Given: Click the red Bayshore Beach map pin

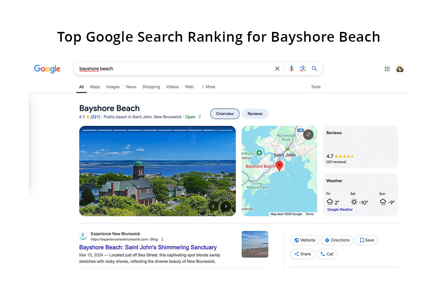Looking at the screenshot, I should click(279, 166).
